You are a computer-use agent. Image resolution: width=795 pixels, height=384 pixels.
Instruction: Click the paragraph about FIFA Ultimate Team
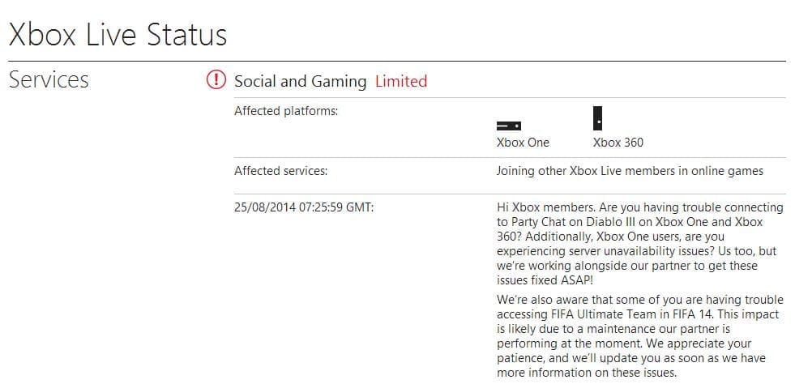pos(640,336)
